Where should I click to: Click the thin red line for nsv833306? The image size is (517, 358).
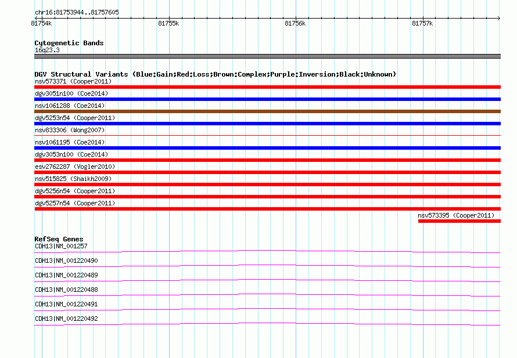[267, 135]
